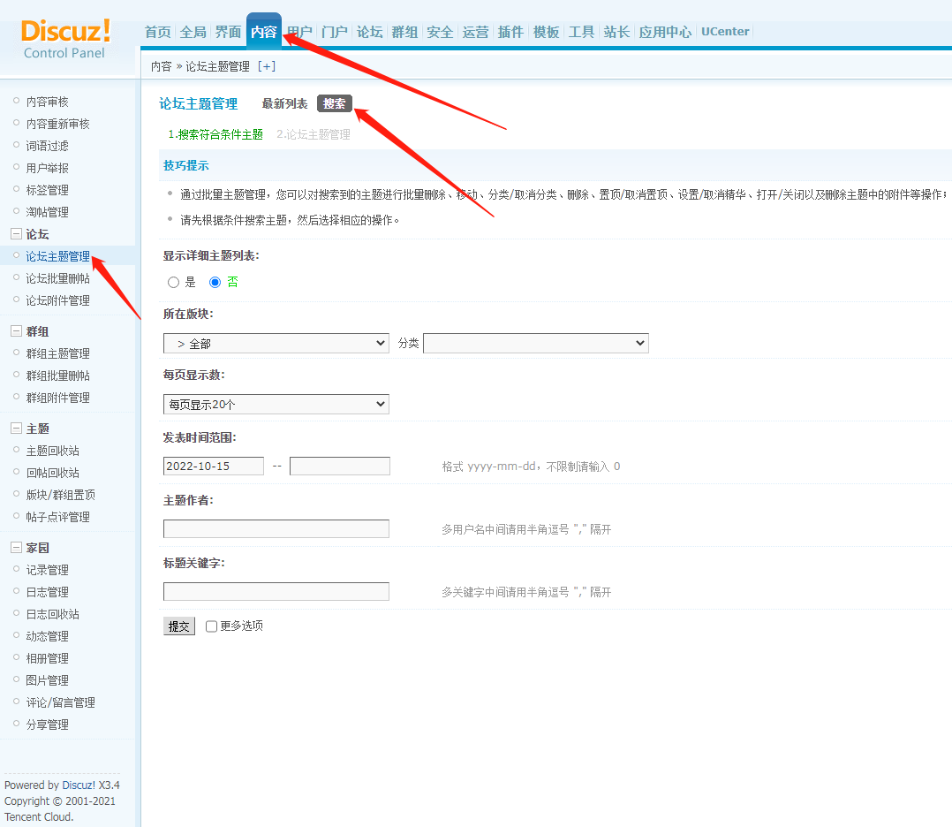The height and width of the screenshot is (827, 952).
Task: Switch to the 搜索 tab
Action: [x=334, y=104]
